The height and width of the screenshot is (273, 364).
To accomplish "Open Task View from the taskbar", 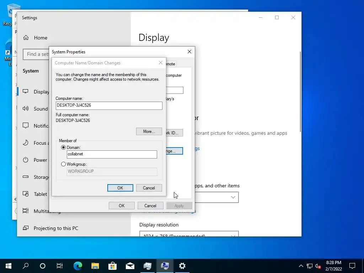I will [x=60, y=266].
